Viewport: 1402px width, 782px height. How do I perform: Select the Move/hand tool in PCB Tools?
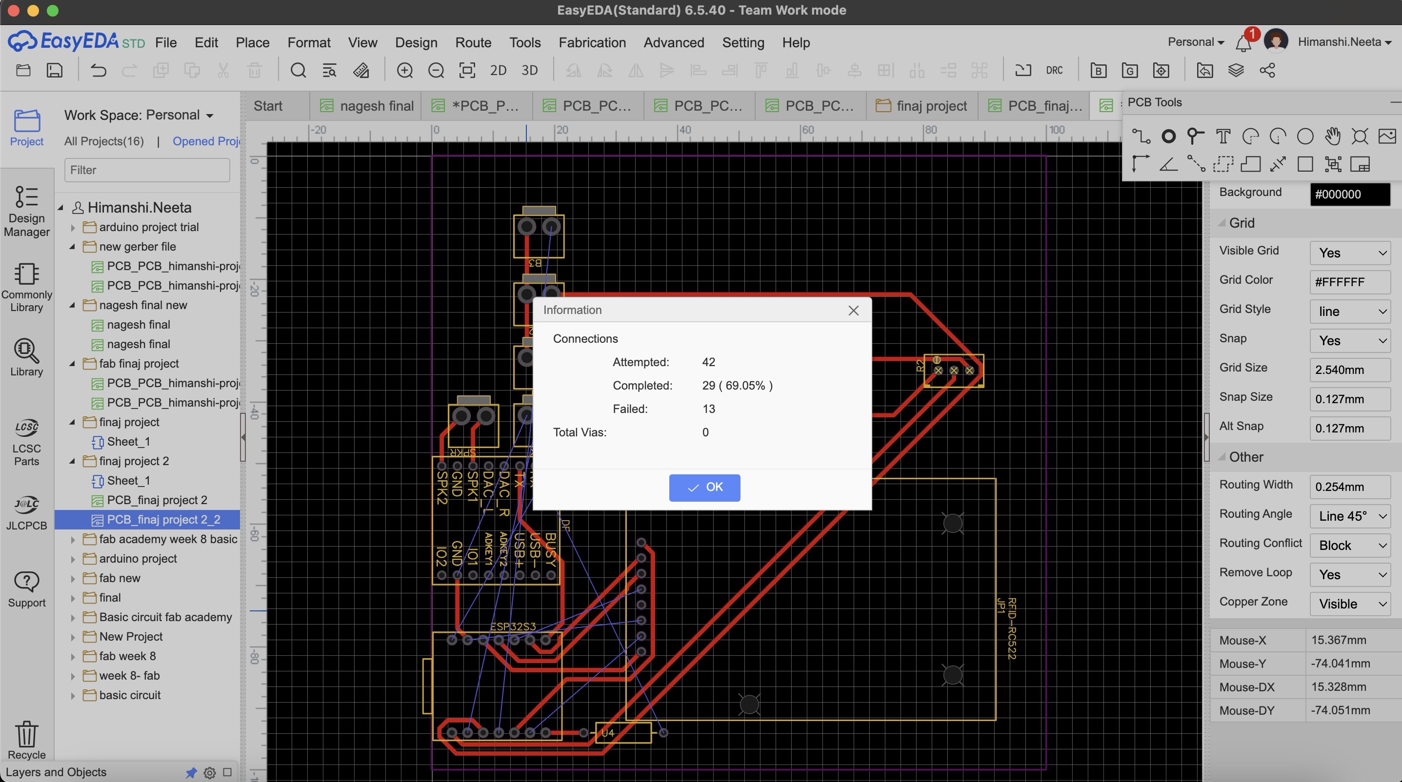click(x=1332, y=136)
